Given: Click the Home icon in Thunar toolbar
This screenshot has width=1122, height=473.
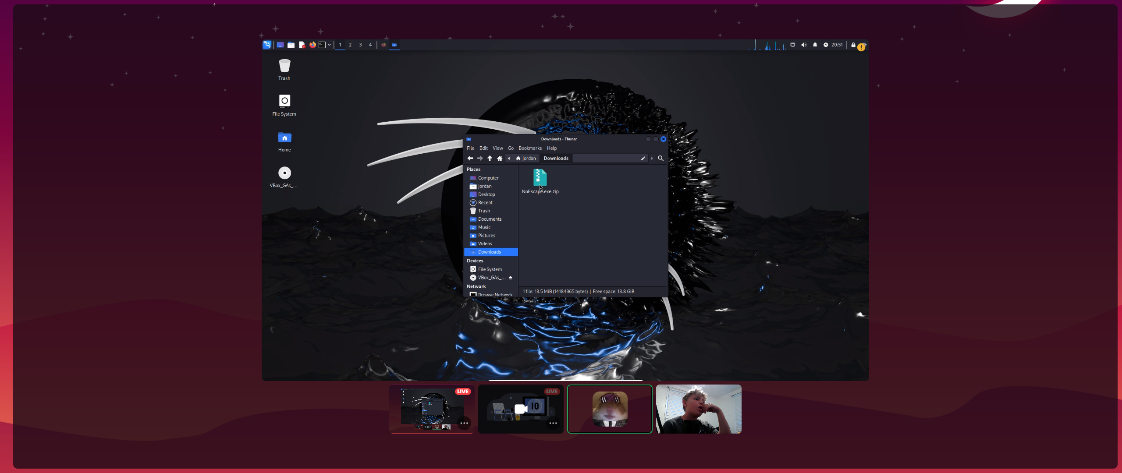Looking at the screenshot, I should point(500,158).
